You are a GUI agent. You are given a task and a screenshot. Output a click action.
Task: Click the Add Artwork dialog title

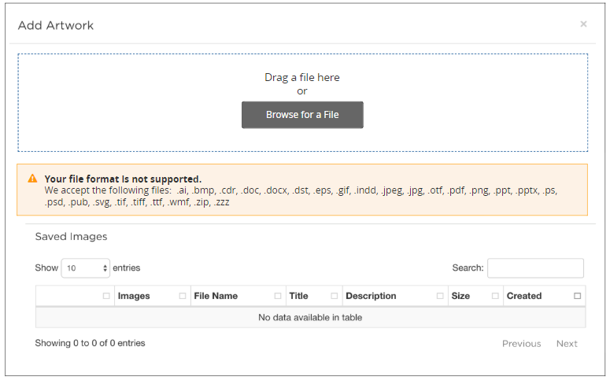coord(56,25)
